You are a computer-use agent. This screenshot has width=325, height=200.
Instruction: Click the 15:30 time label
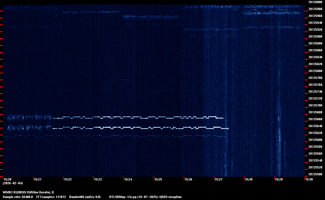[x=309, y=180]
